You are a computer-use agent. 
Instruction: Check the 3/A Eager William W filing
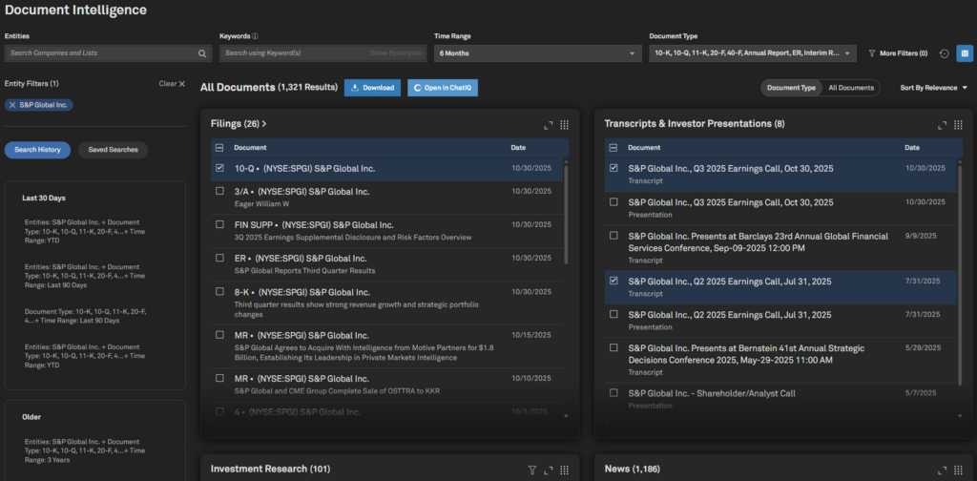[219, 191]
